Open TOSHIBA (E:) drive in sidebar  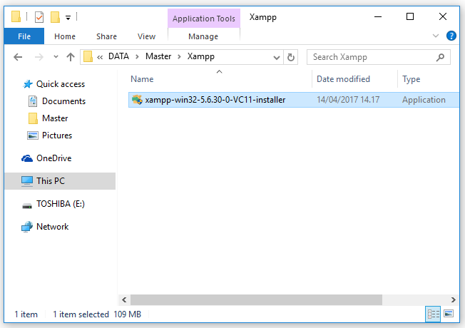click(61, 204)
